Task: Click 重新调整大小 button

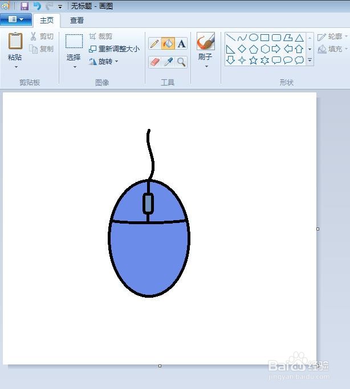Action: [114, 48]
